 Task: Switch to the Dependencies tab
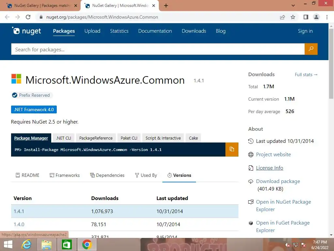click(x=107, y=175)
